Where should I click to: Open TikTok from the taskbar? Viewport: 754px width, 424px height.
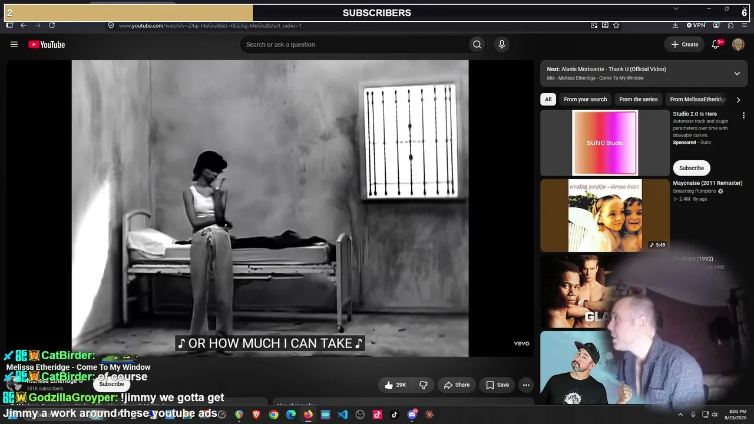click(x=395, y=415)
